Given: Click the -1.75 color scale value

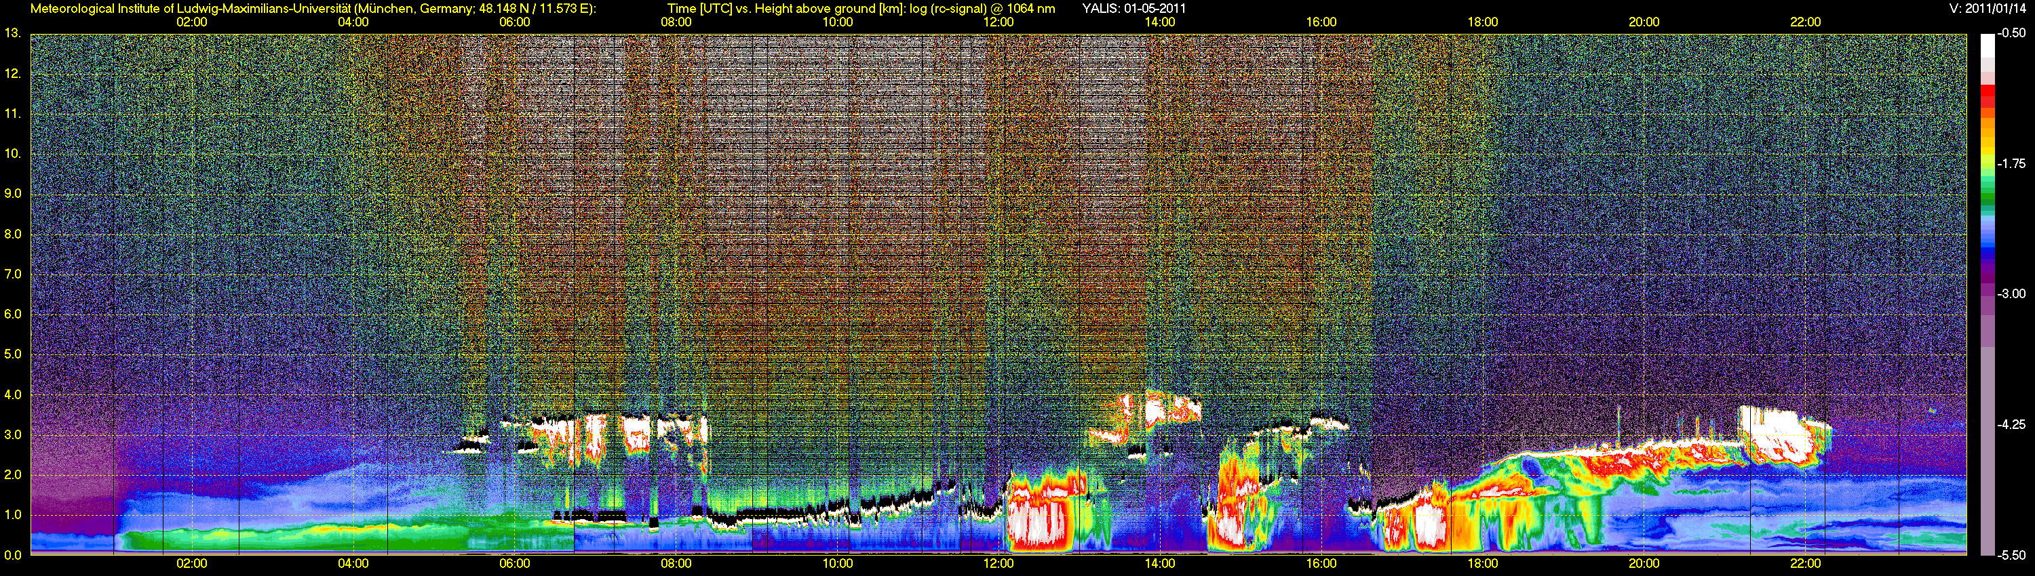Looking at the screenshot, I should pos(2011,163).
